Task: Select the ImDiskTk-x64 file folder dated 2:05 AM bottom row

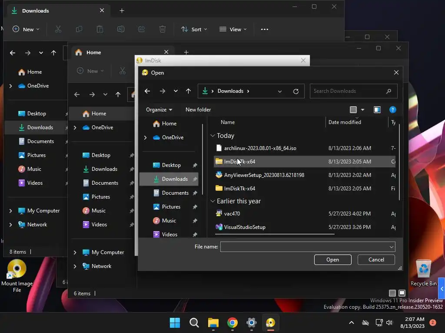Action: pyautogui.click(x=305, y=189)
